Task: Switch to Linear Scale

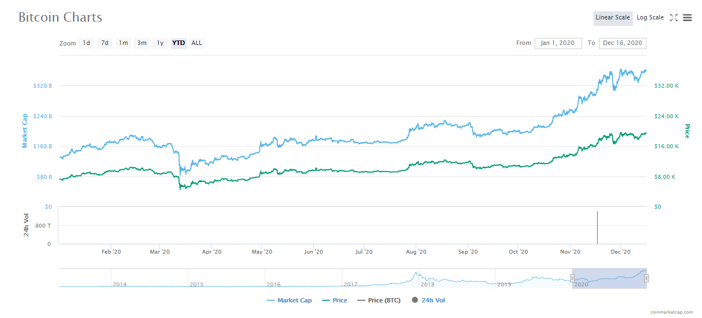Action: click(x=613, y=18)
